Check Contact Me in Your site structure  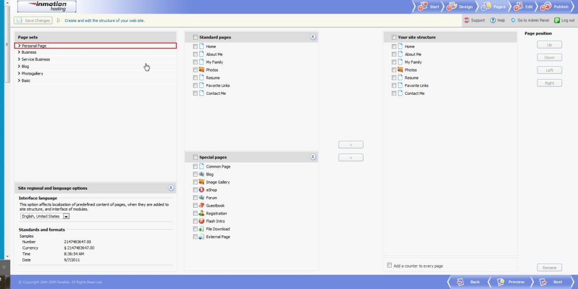pyautogui.click(x=394, y=93)
